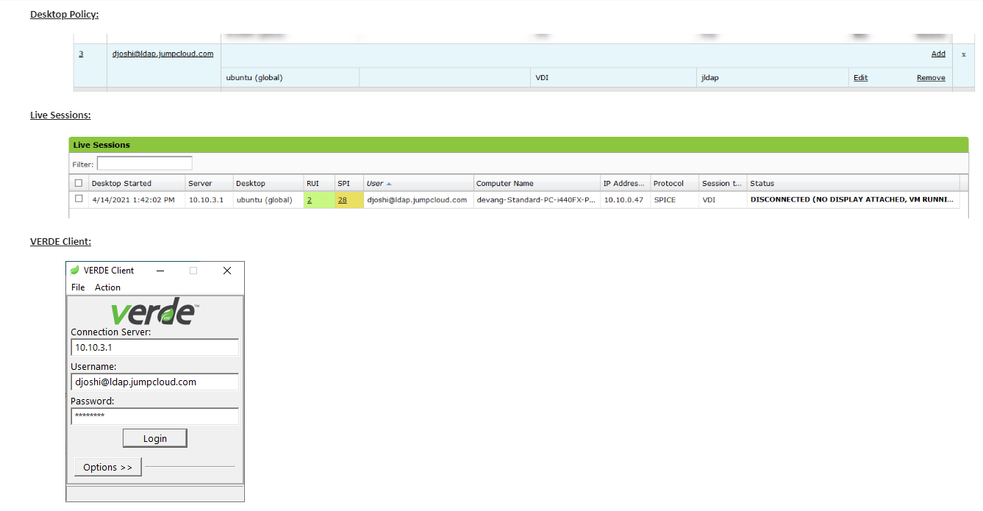Select the VDI cell in Desktop Policy
The image size is (983, 511).
point(613,78)
